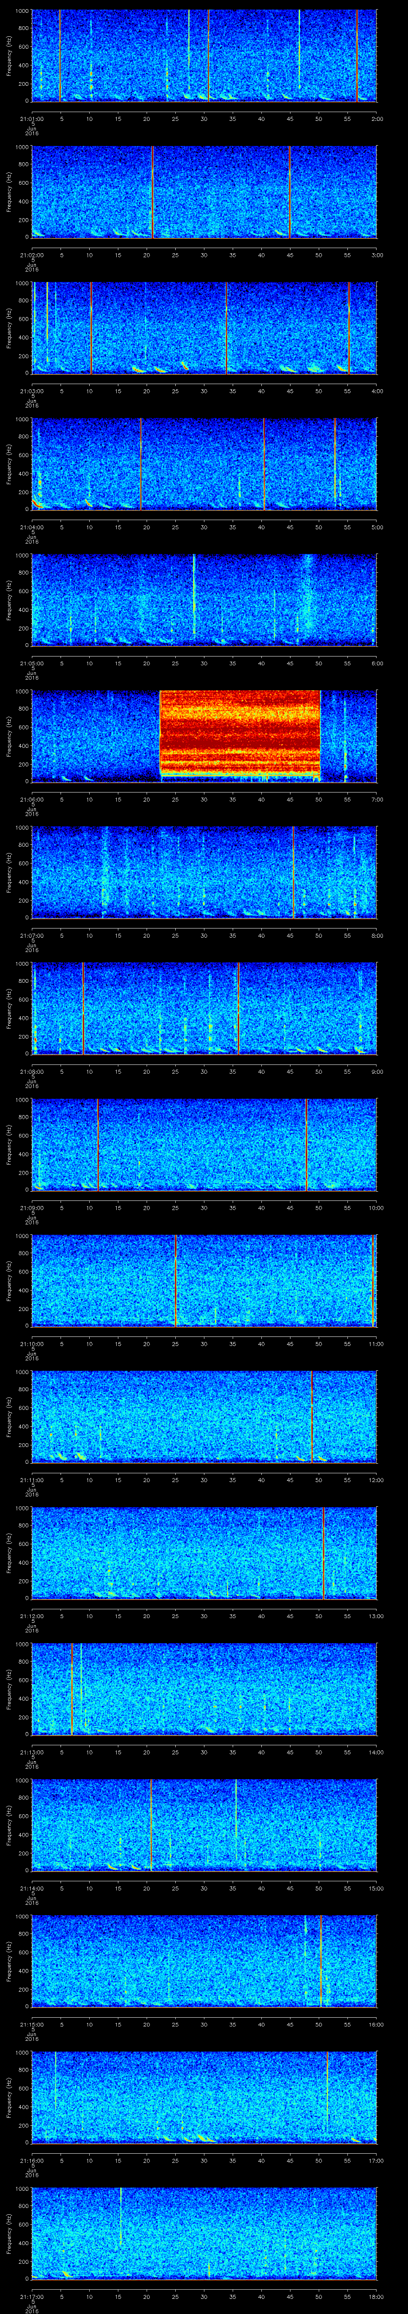Select the '21:04:00' start time text
Screen dimensions: 408x2314
(31, 527)
